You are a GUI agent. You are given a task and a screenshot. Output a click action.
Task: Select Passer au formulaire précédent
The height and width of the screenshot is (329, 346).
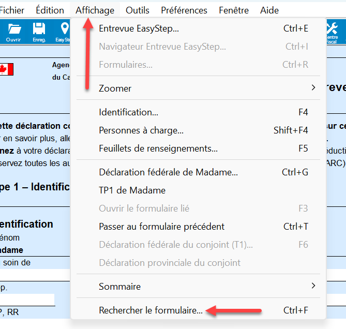tap(161, 227)
